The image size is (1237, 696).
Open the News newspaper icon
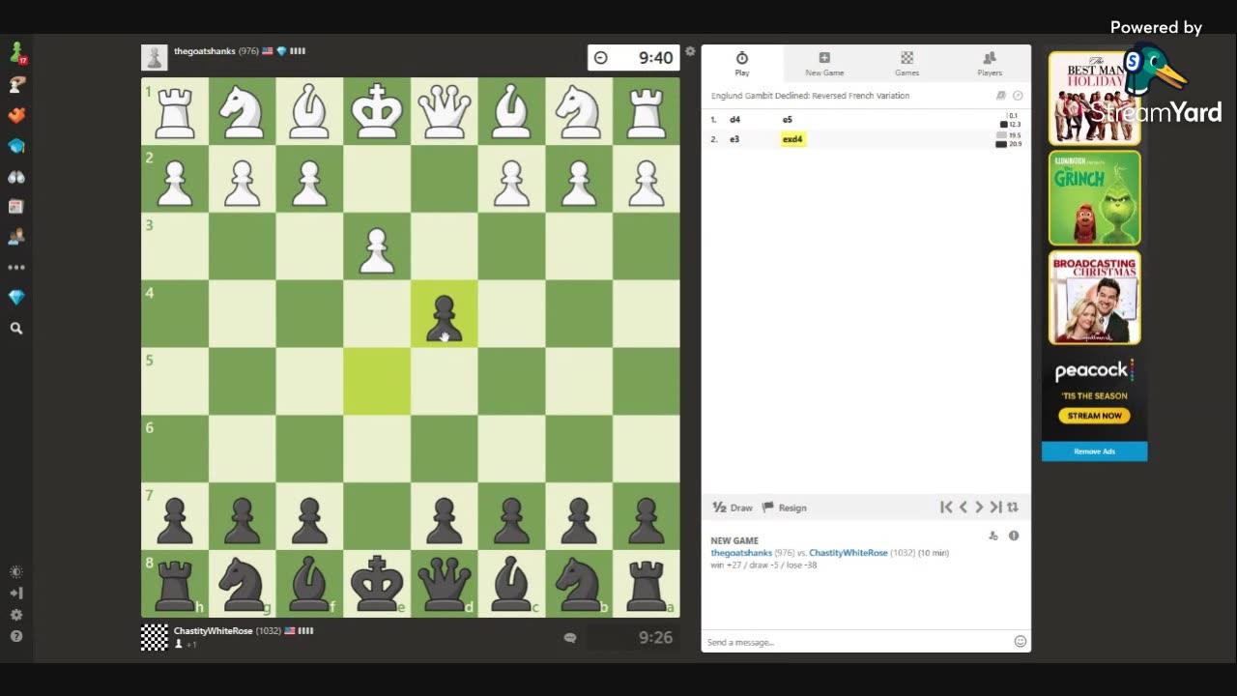(17, 206)
